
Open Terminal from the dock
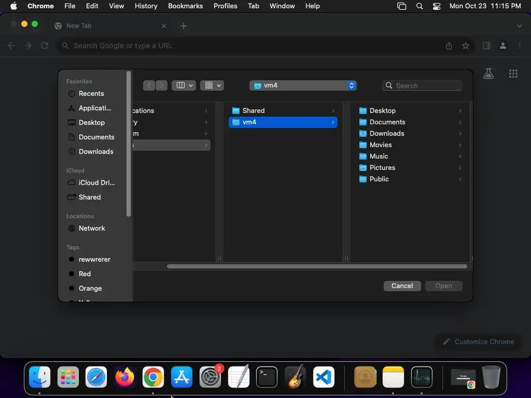(x=267, y=377)
